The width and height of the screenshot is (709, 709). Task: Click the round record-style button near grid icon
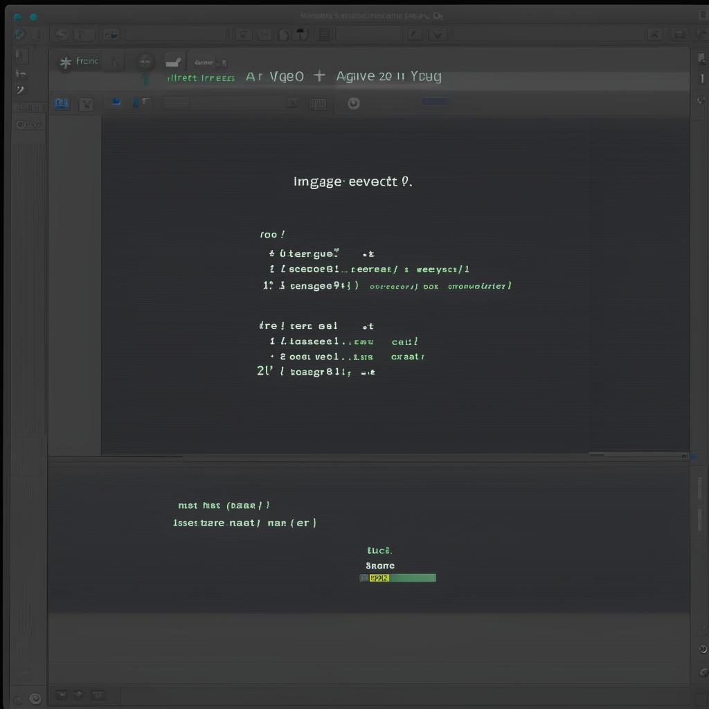[354, 104]
